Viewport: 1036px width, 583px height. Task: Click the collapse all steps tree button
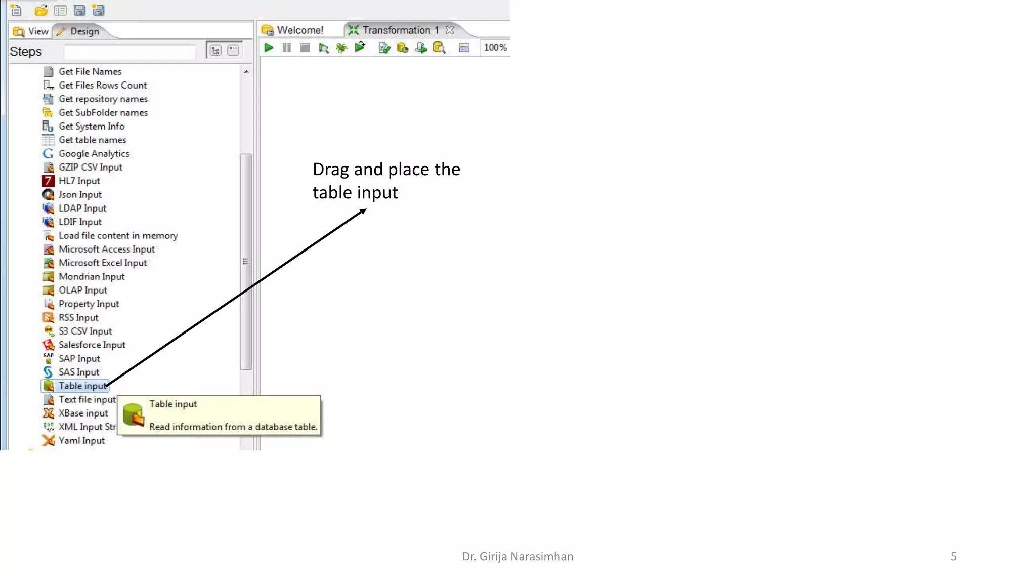[233, 50]
